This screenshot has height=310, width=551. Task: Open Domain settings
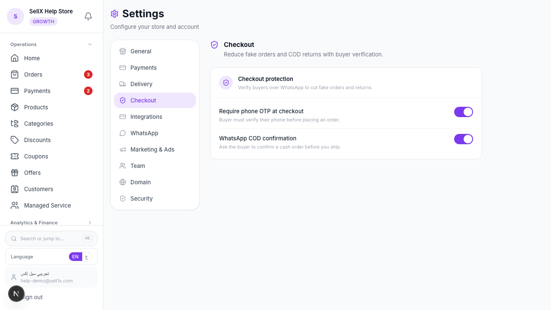click(x=155, y=182)
